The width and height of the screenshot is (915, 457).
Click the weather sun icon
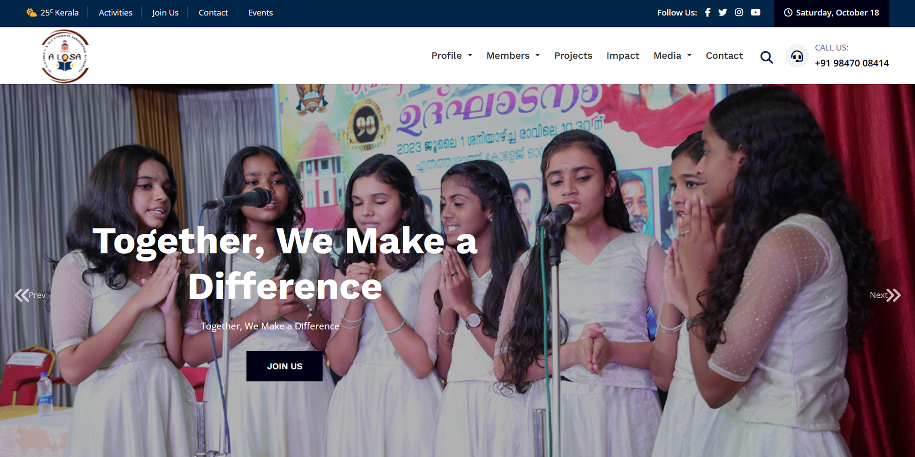point(31,13)
